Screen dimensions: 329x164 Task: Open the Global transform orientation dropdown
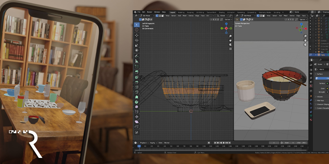[222, 16]
